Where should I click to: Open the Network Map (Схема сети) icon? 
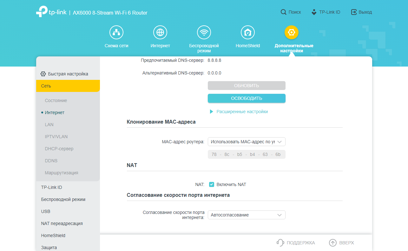point(116,32)
